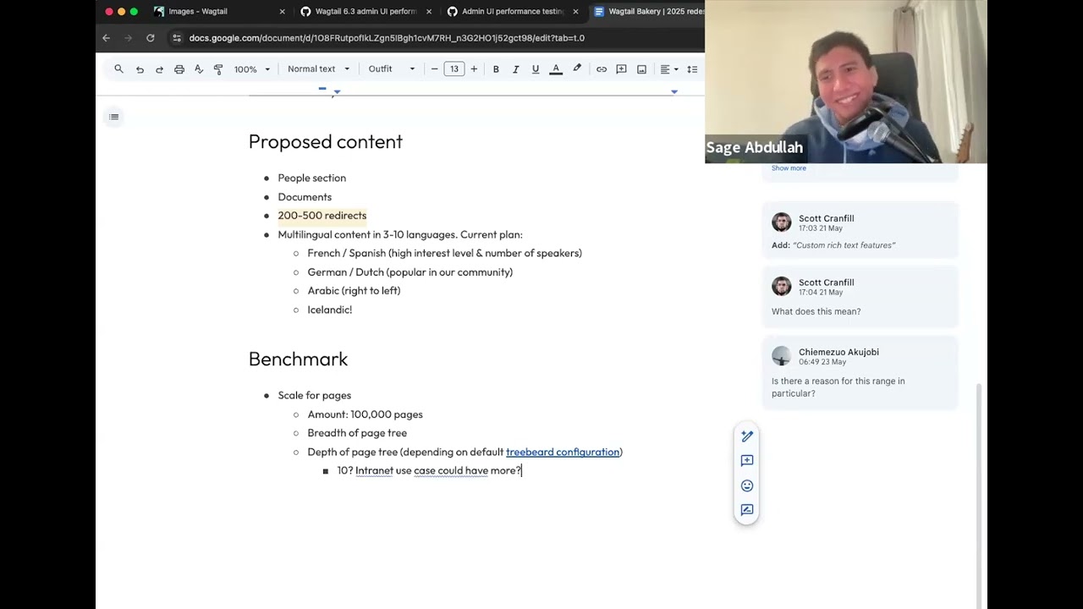Open Scott Cranfill's 'What does this mean?' comment
This screenshot has width=1083, height=609.
(860, 297)
